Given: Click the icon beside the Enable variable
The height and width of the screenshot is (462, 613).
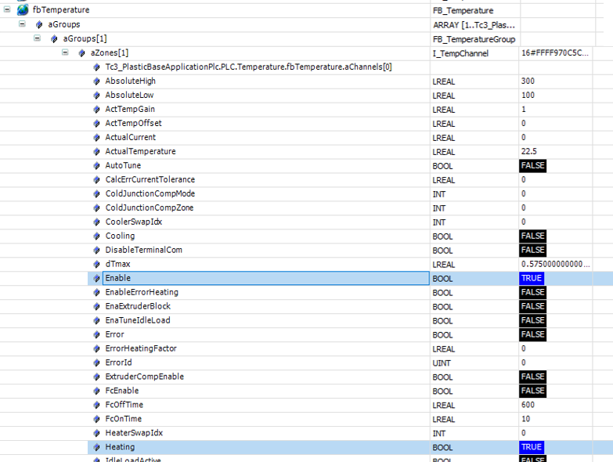Looking at the screenshot, I should click(96, 278).
